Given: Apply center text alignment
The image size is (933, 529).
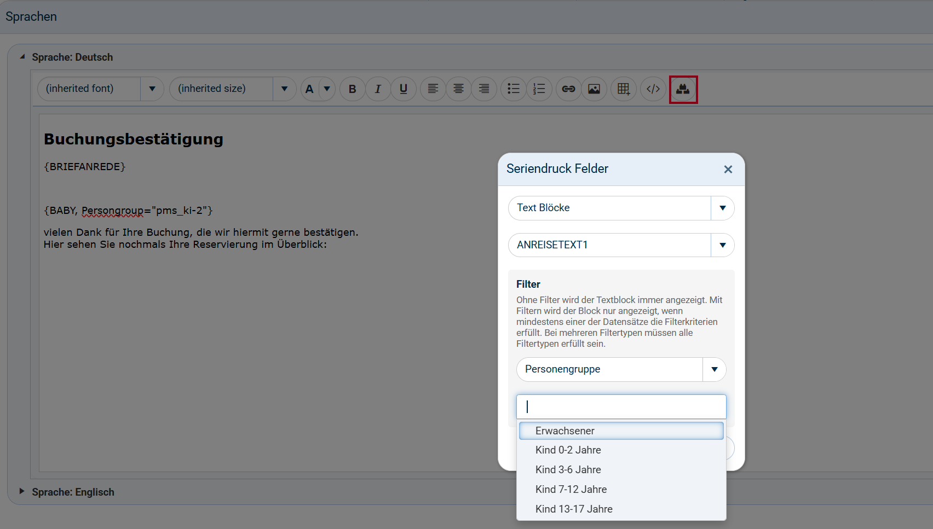Looking at the screenshot, I should (458, 89).
